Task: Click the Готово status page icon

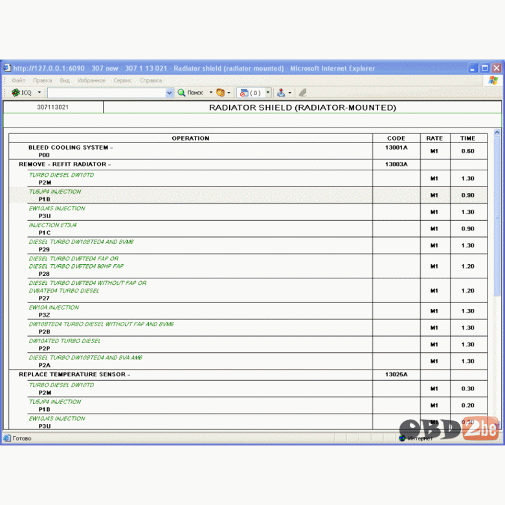Action: click(x=7, y=438)
